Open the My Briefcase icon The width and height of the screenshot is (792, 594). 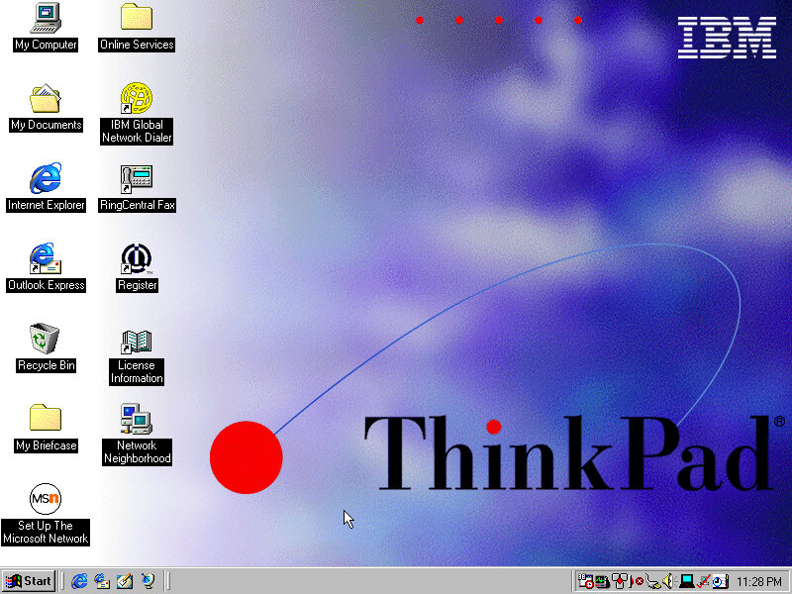tap(46, 420)
